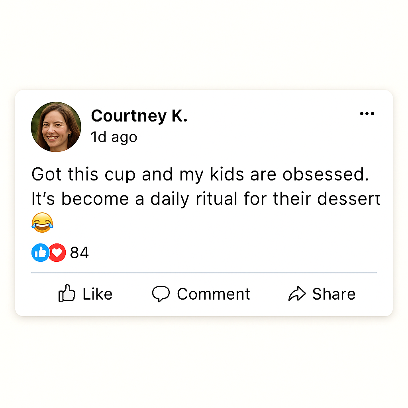408x408 pixels.
Task: Click the post line starting "Got this cup"
Action: (199, 175)
